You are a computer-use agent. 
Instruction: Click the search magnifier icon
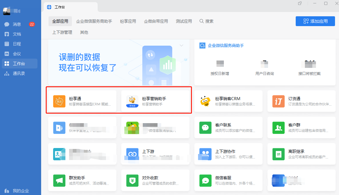pos(201,21)
